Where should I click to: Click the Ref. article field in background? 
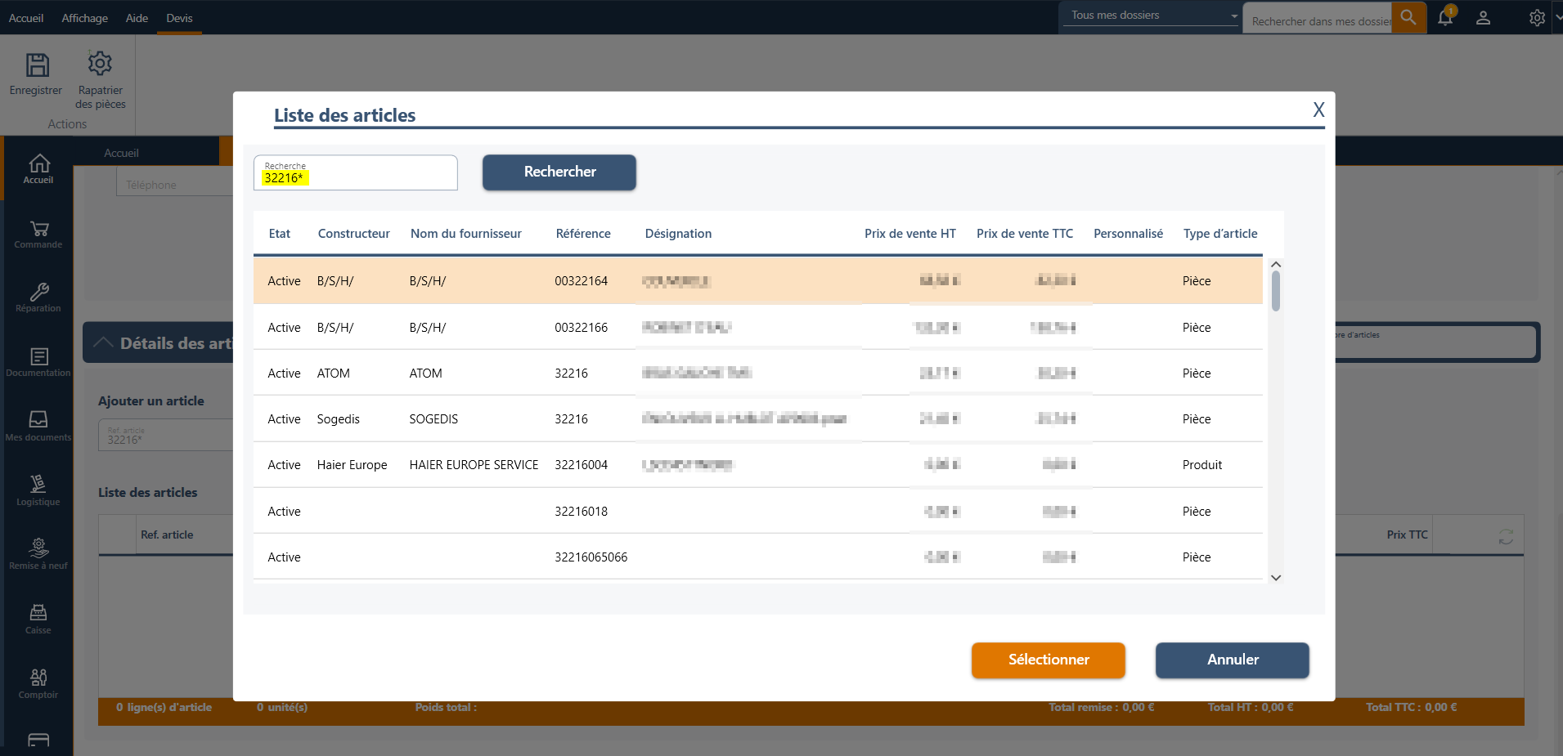click(x=166, y=435)
